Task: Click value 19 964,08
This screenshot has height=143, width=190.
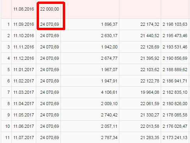Action: click(x=150, y=92)
